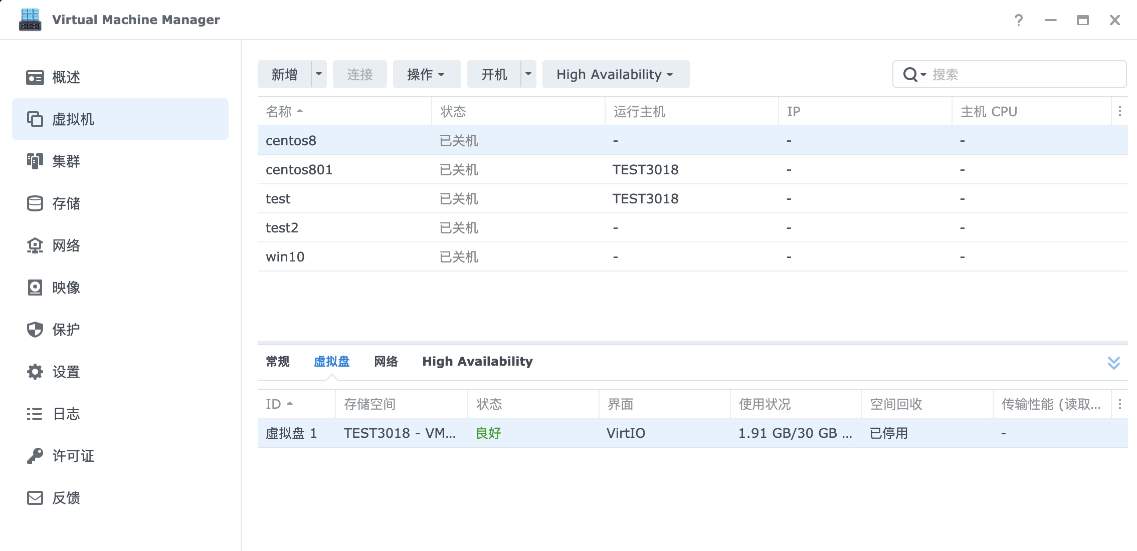Click 已关机 status in win10 row
1137x551 pixels.
(x=459, y=256)
